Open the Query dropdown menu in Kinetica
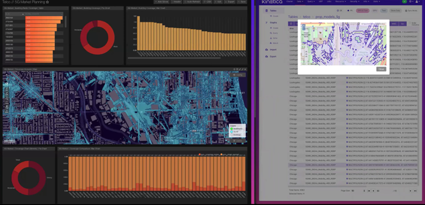The width and height of the screenshot is (425, 205). pyautogui.click(x=311, y=2)
